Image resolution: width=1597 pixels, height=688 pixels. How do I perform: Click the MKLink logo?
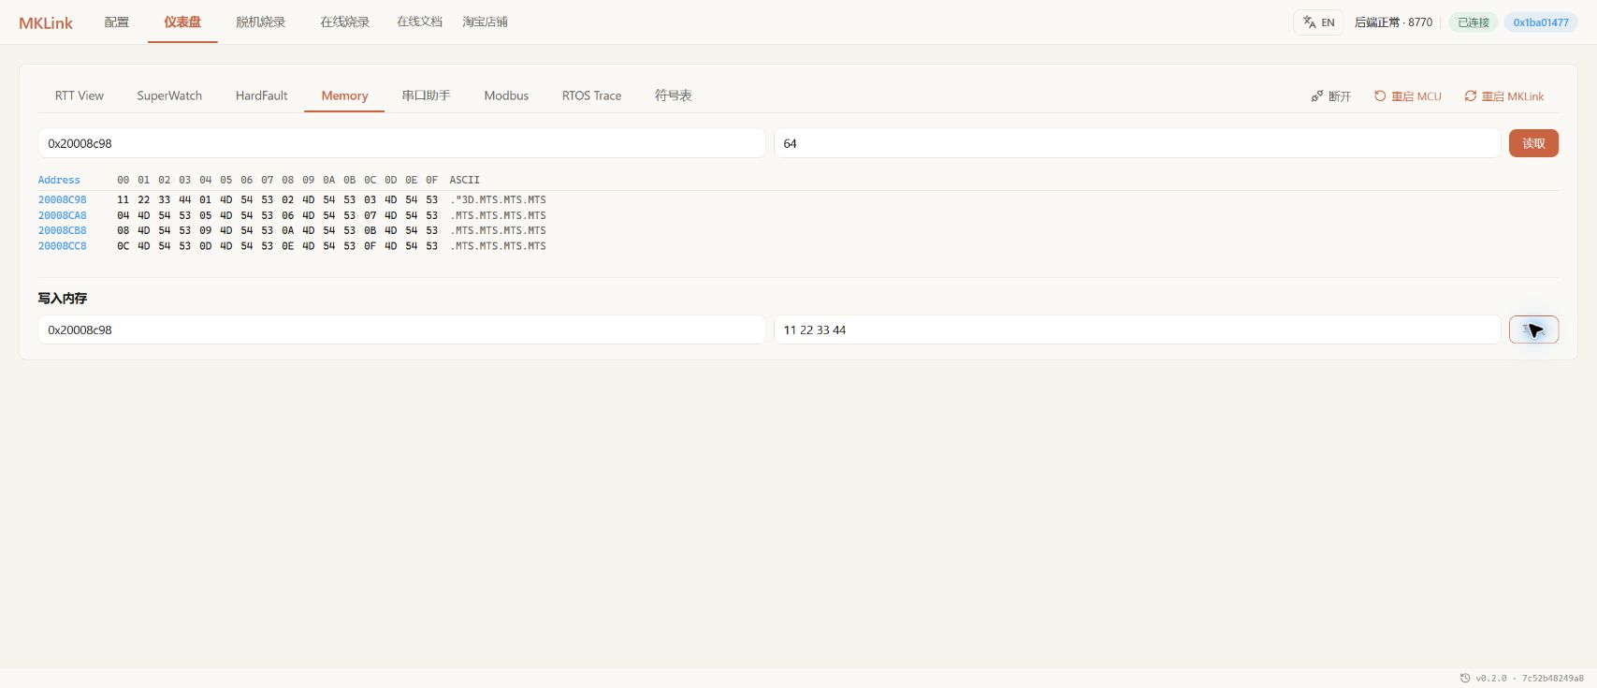pyautogui.click(x=46, y=22)
